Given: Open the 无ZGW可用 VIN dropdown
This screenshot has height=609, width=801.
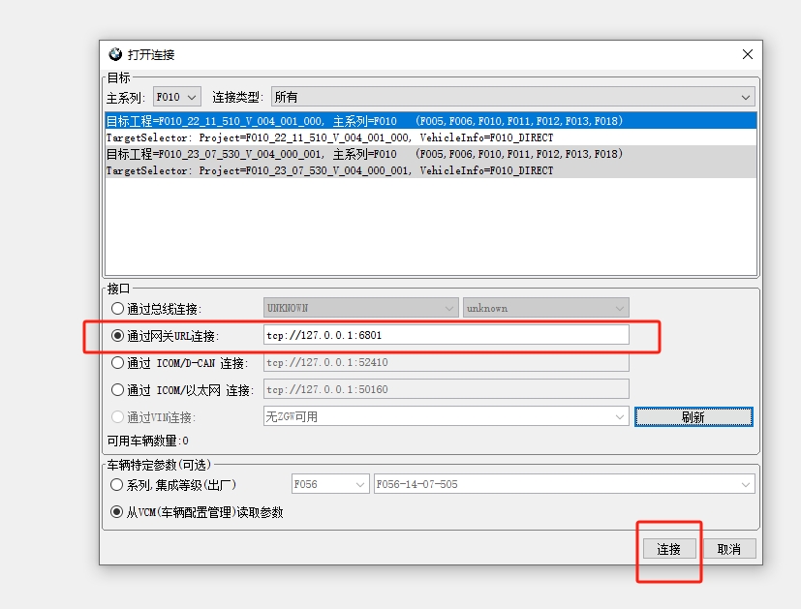Looking at the screenshot, I should (x=446, y=416).
